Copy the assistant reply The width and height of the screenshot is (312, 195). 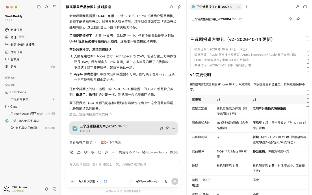pos(72,152)
